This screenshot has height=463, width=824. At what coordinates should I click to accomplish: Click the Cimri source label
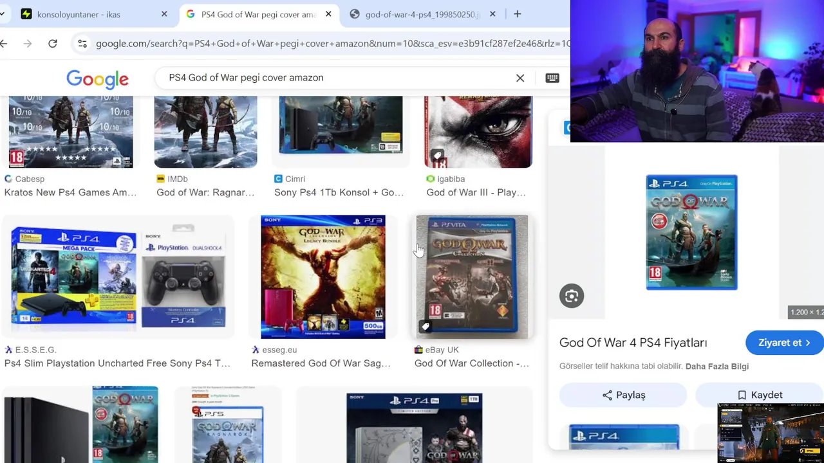click(295, 179)
